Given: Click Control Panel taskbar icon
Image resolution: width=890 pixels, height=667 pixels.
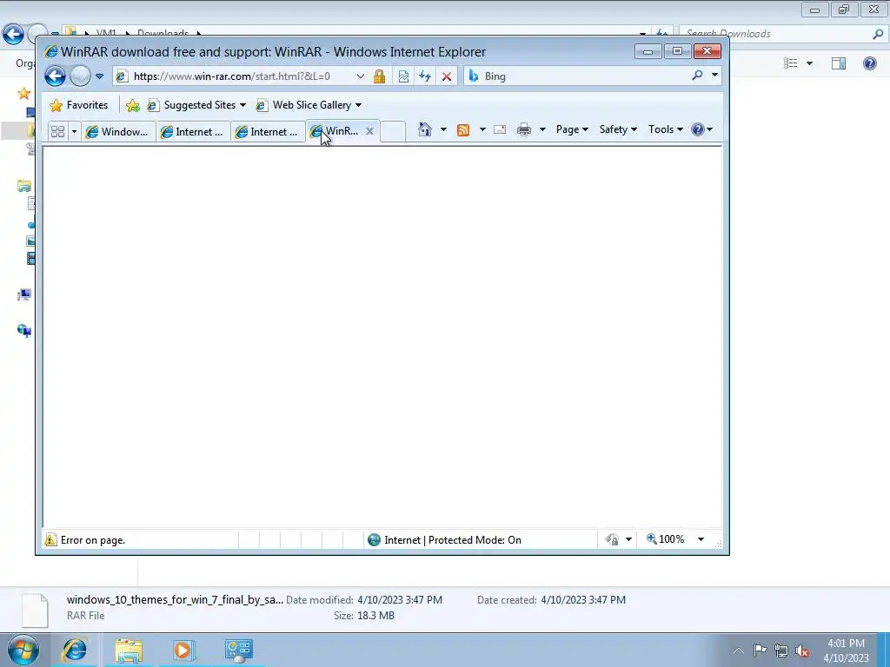Looking at the screenshot, I should pos(238,650).
